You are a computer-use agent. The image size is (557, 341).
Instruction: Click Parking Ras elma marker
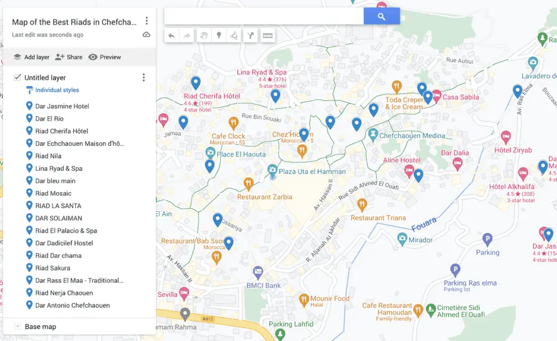pos(455,270)
